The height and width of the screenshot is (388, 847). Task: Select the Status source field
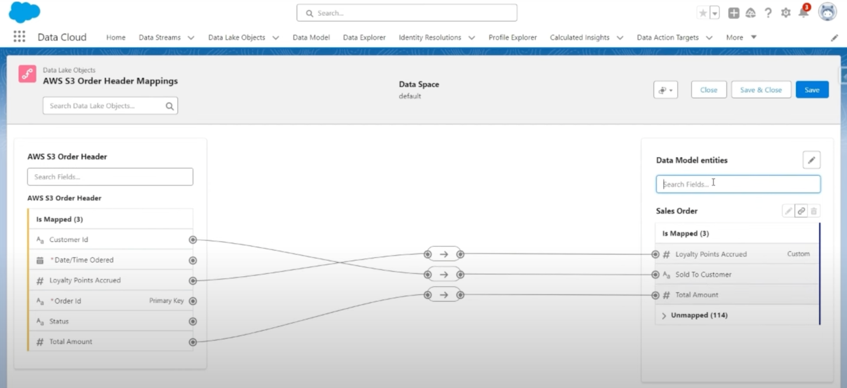[x=111, y=321]
